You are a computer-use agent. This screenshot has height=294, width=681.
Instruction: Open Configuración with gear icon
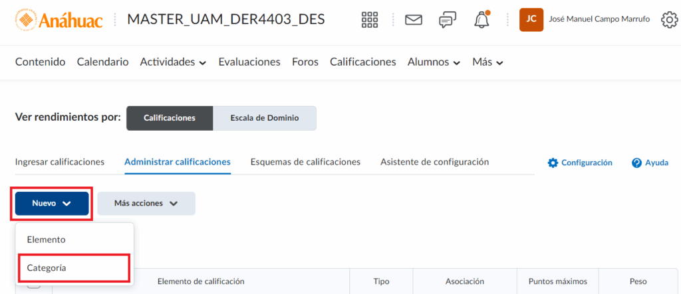coord(580,163)
